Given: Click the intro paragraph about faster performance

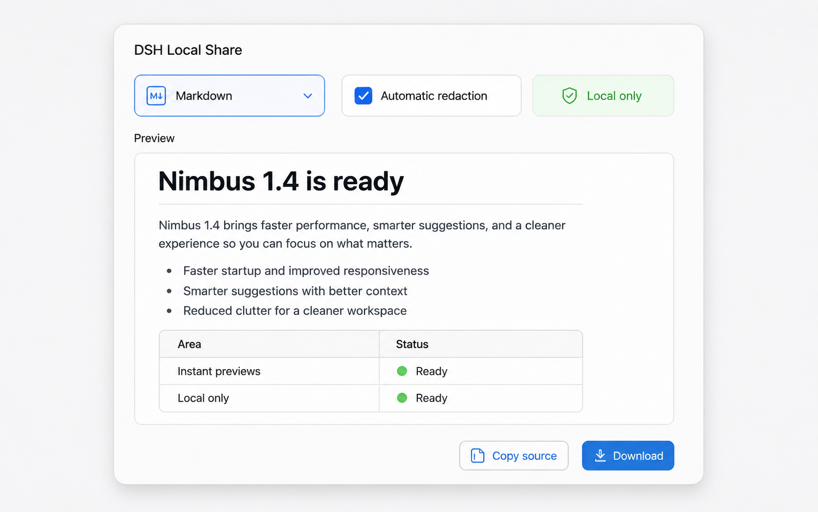Looking at the screenshot, I should (x=362, y=234).
